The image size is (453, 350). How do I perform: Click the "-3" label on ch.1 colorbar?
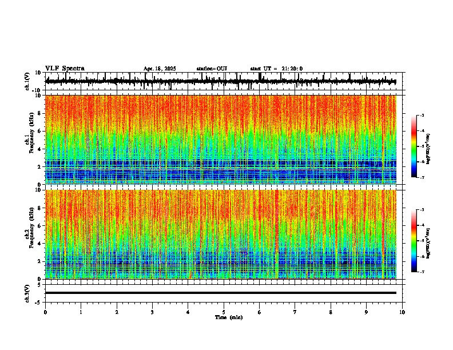pyautogui.click(x=422, y=115)
